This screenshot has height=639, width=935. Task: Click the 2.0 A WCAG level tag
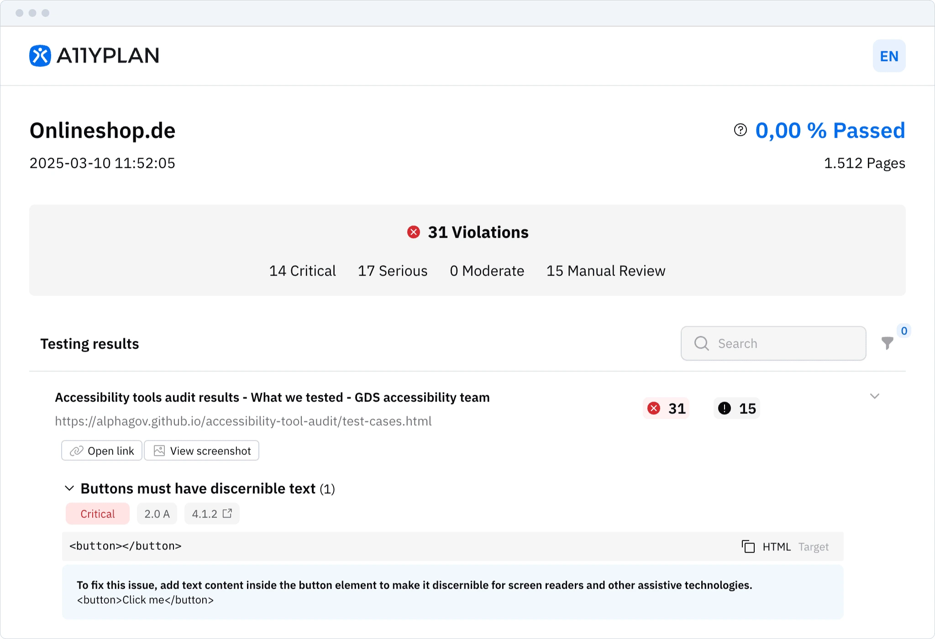[157, 514]
